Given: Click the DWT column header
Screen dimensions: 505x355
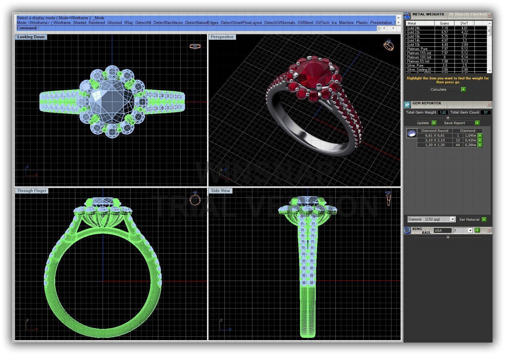Looking at the screenshot, I should pyautogui.click(x=464, y=23).
